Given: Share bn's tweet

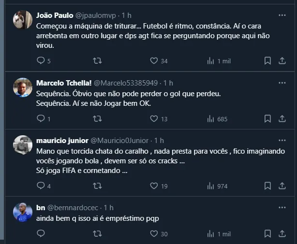Looking at the screenshot, I should point(282,234).
